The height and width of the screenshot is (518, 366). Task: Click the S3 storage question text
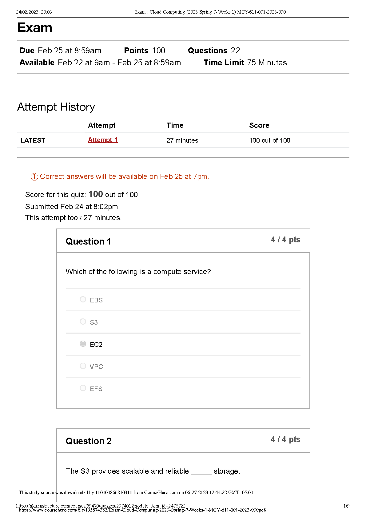pos(153,471)
